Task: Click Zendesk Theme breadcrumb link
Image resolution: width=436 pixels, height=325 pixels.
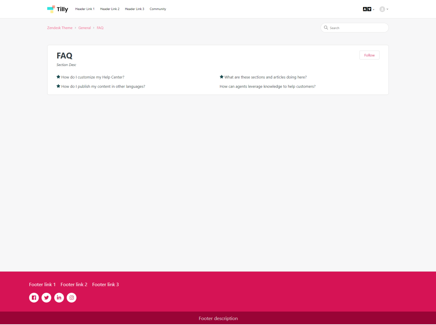Action: coord(60,28)
